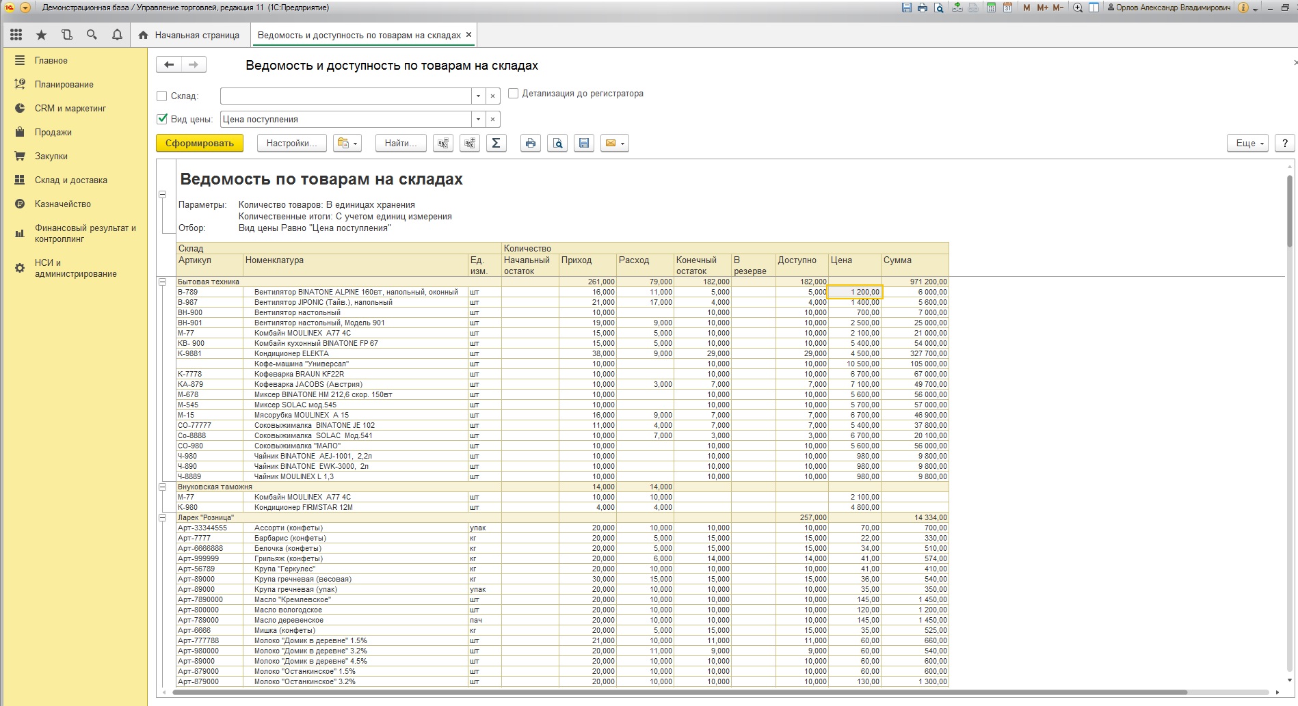The image size is (1298, 706).
Task: Uncheck the Вид цены checkbox
Action: [x=162, y=119]
